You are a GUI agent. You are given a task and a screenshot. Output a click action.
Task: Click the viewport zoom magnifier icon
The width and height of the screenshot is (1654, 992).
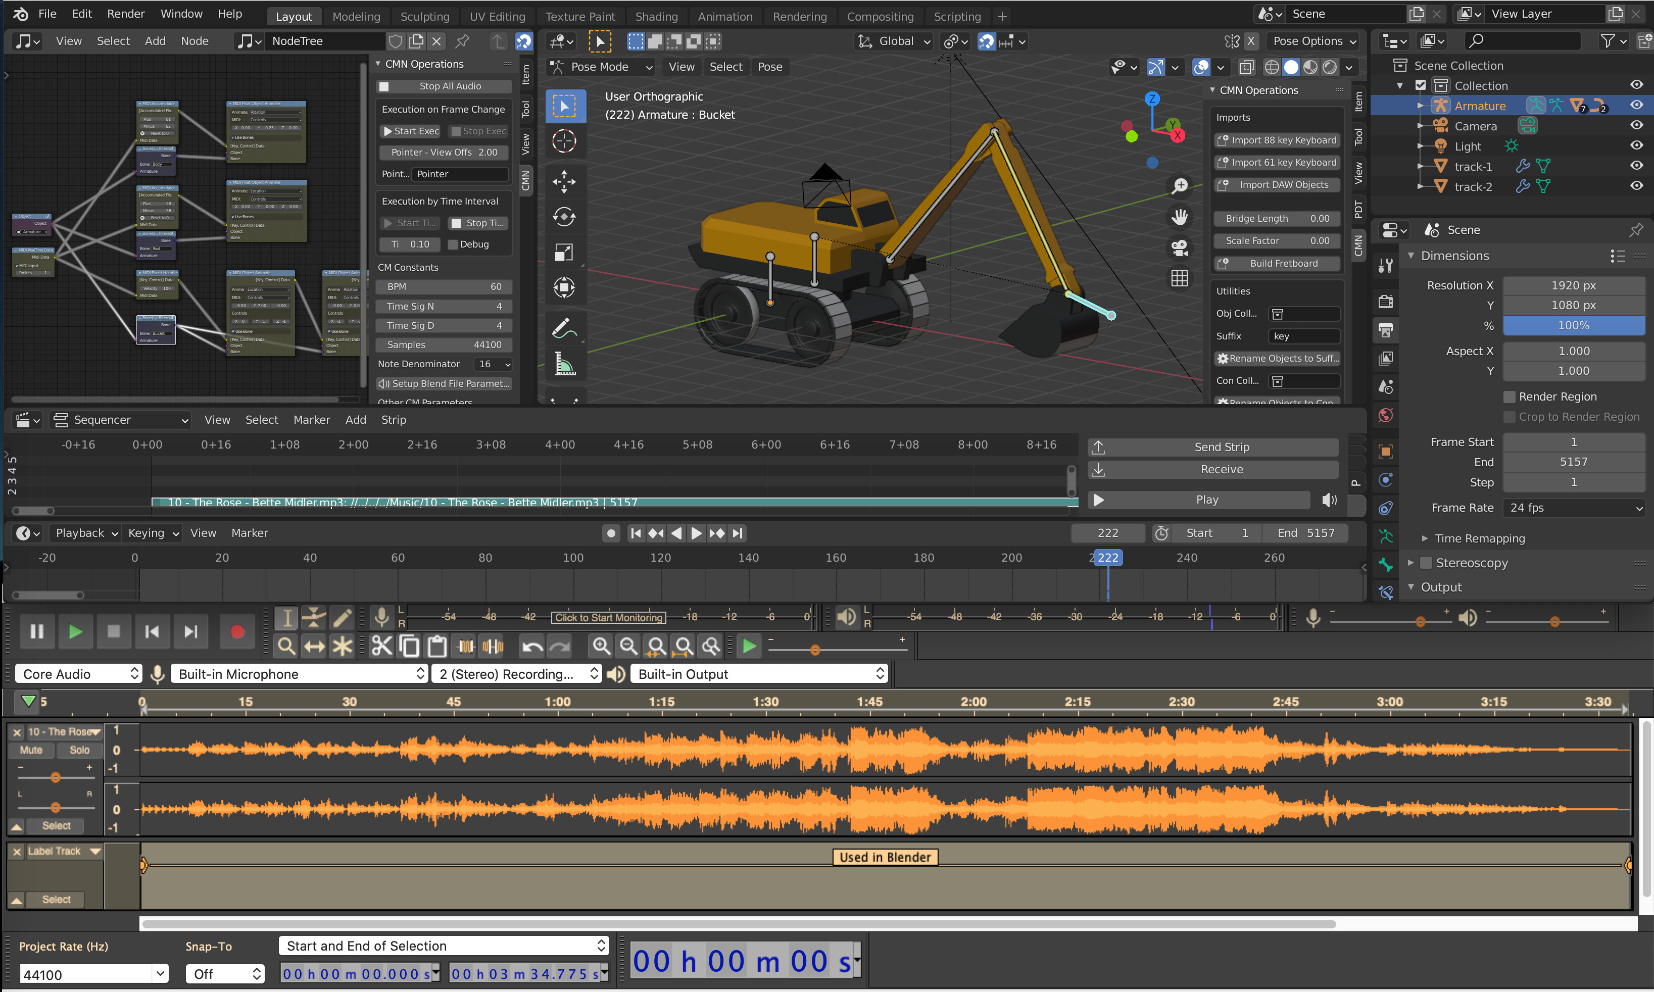pos(1180,186)
